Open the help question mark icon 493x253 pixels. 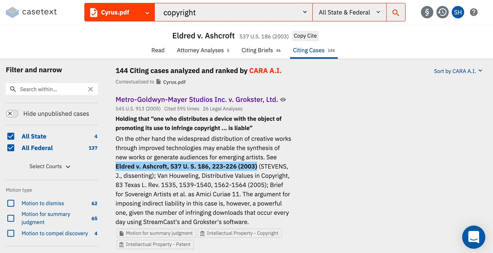tap(474, 12)
